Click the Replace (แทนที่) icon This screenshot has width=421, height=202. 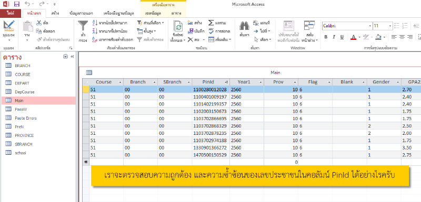tap(256, 23)
